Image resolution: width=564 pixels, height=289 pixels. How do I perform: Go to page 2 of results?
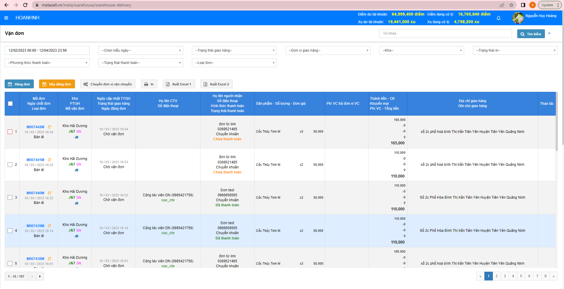tap(497, 276)
